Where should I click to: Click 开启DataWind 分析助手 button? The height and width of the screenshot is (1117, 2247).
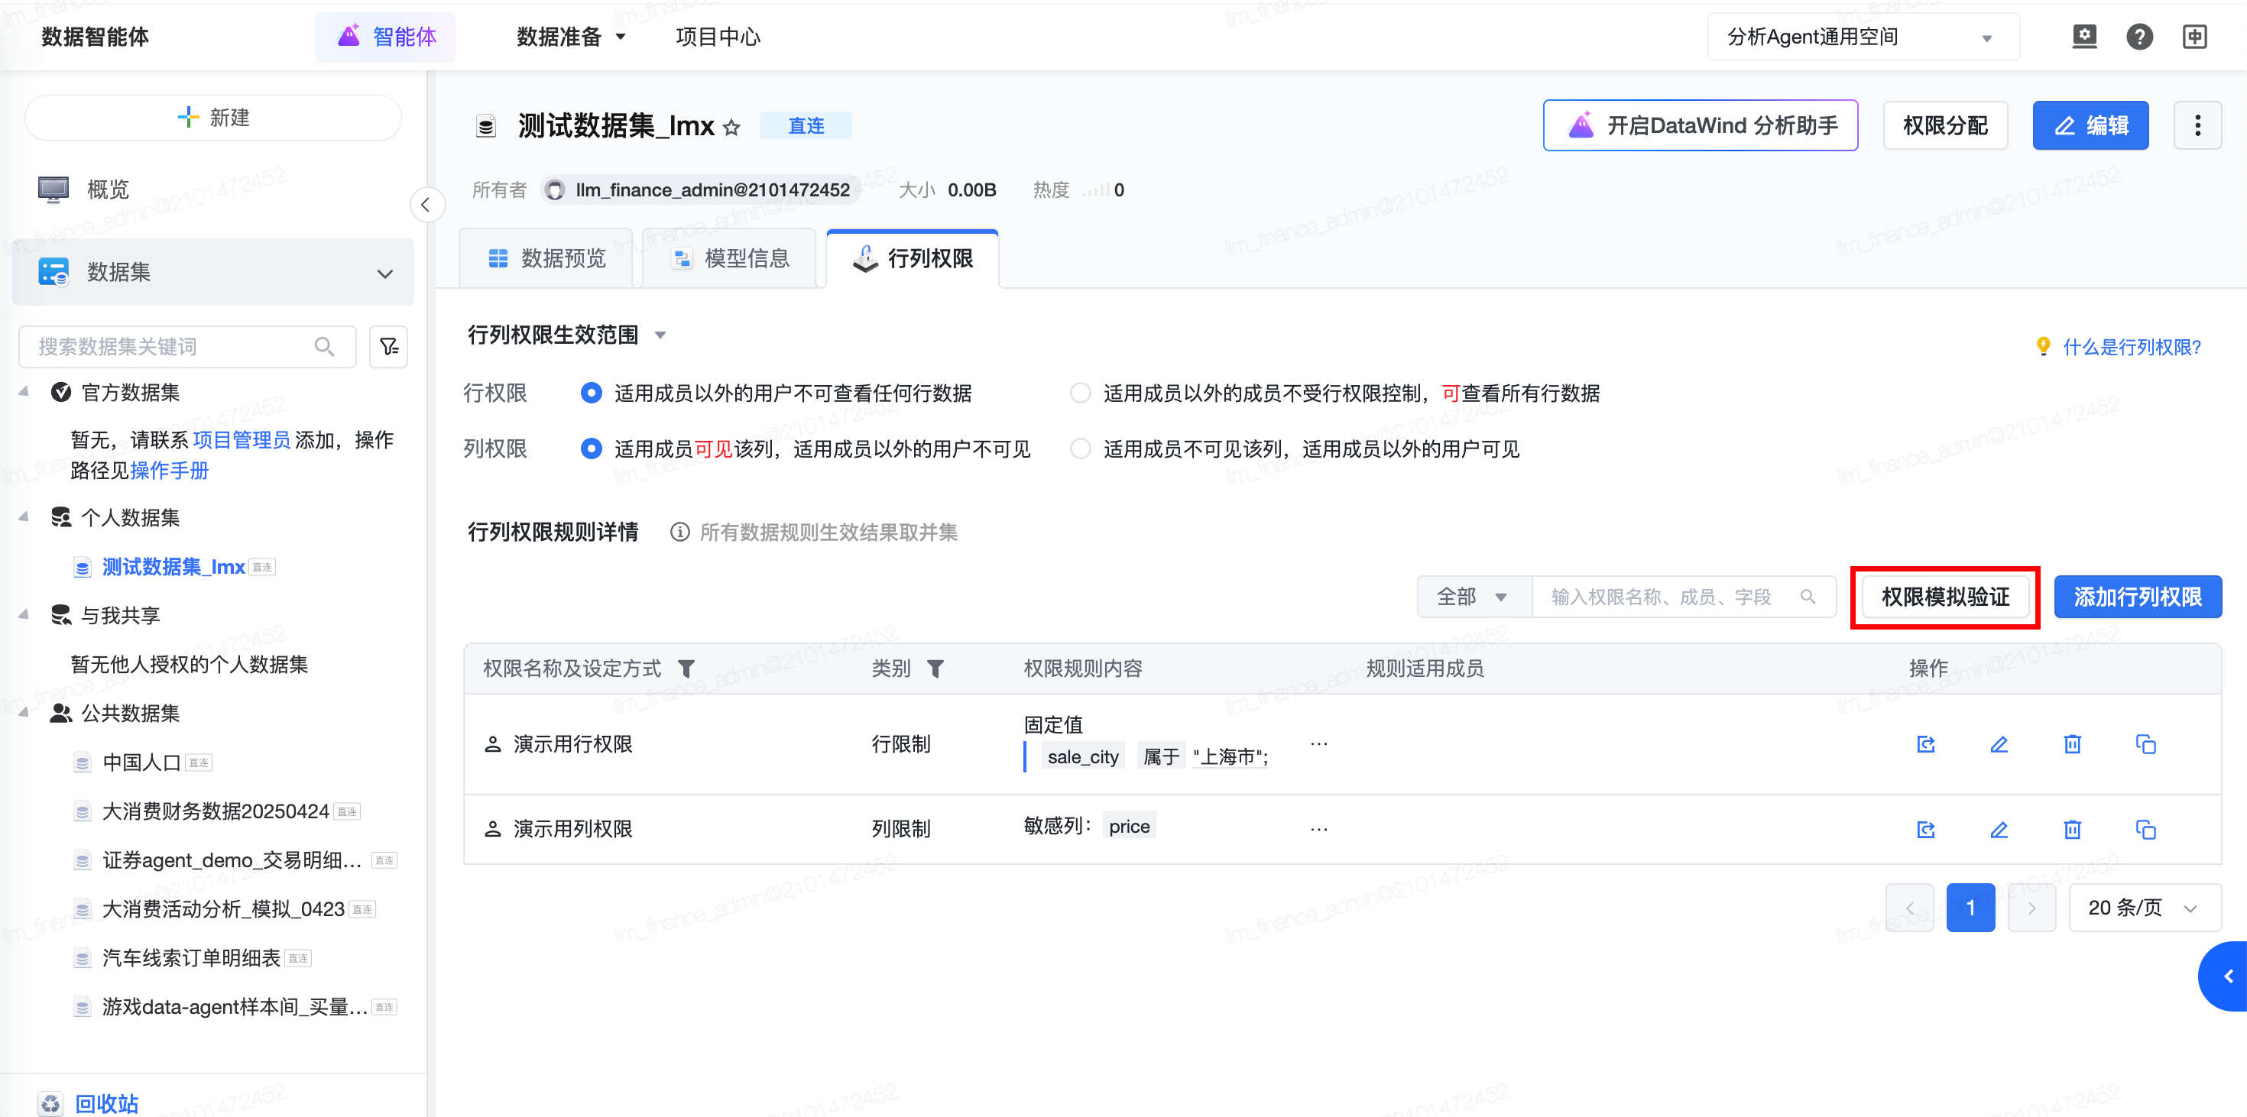tap(1700, 125)
